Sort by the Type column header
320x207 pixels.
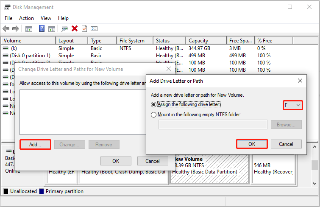tap(103, 40)
